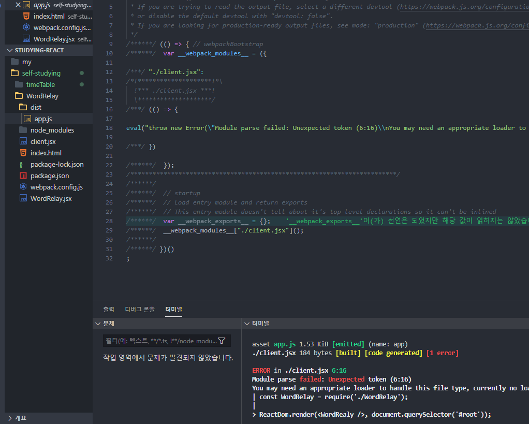Click the ReactDom.render terminal line
This screenshot has height=424, width=529.
372,415
